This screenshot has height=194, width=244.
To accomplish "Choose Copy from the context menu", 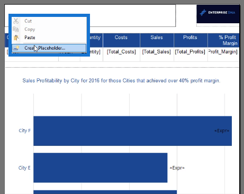I will coord(49,29).
